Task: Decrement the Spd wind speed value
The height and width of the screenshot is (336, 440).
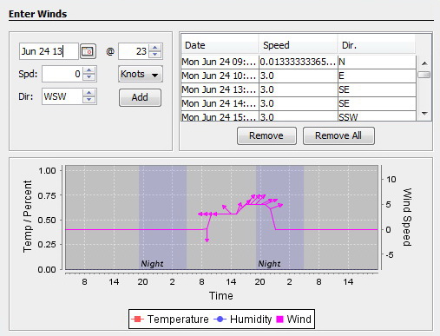Action: point(89,77)
